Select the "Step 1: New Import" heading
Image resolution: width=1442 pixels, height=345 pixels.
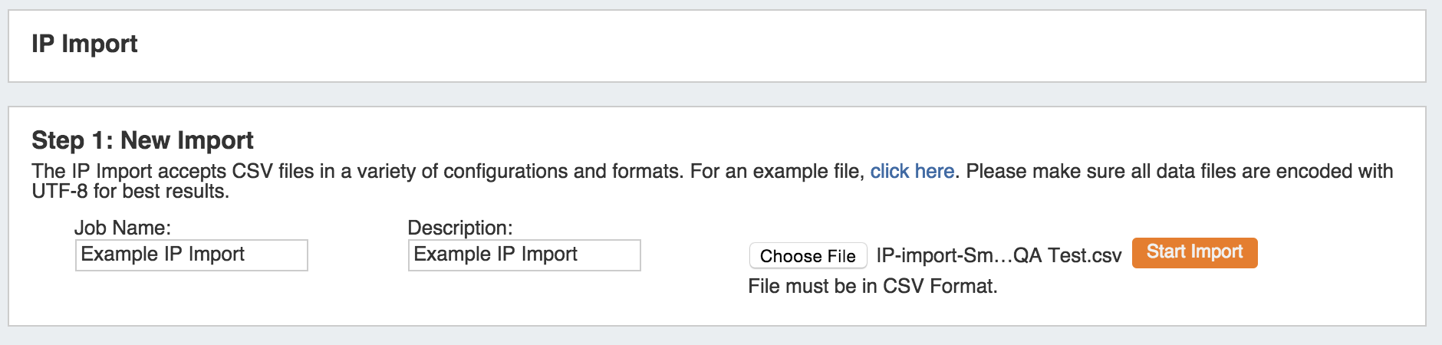pos(143,140)
